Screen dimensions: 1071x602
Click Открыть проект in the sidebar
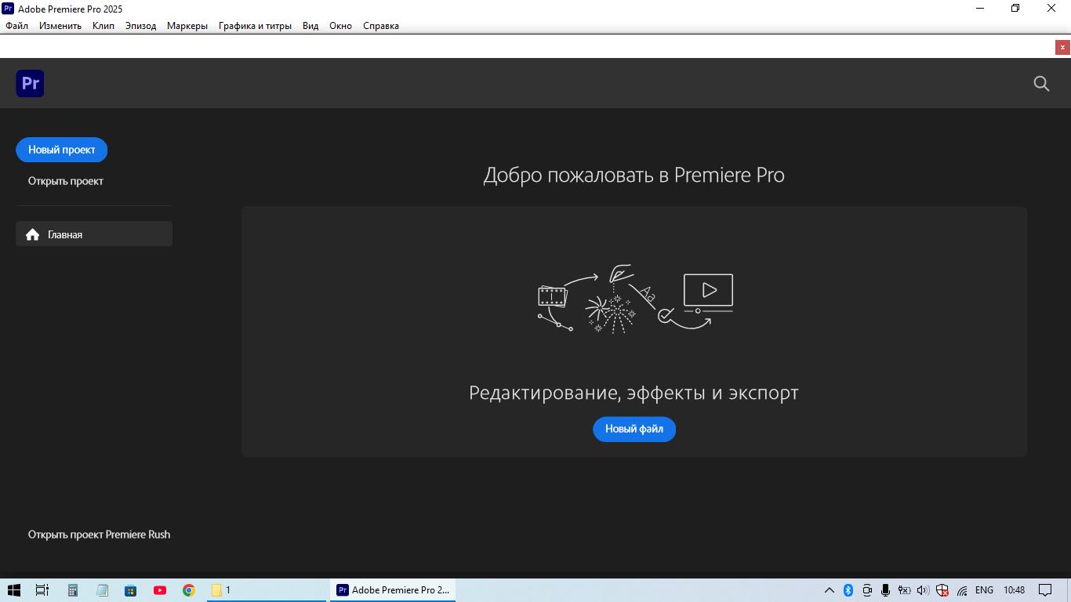click(66, 181)
